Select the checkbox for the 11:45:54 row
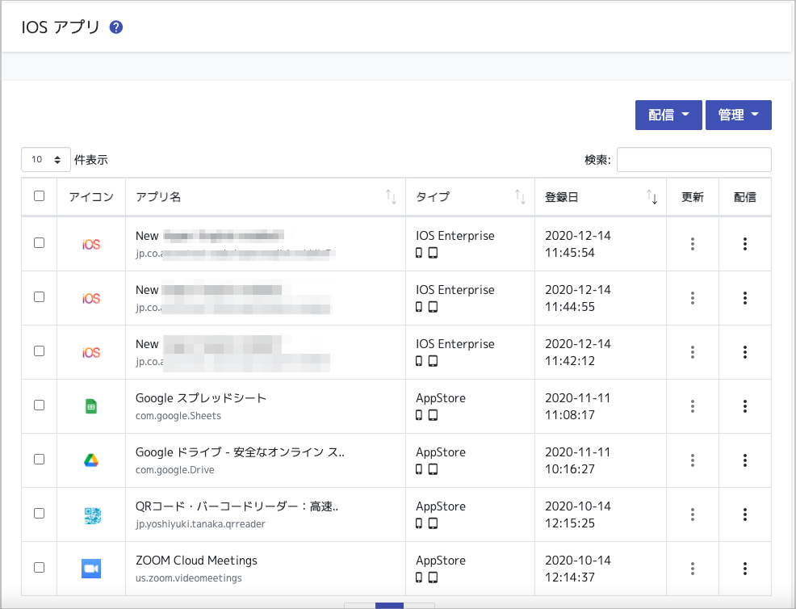The height and width of the screenshot is (609, 796). pos(39,243)
